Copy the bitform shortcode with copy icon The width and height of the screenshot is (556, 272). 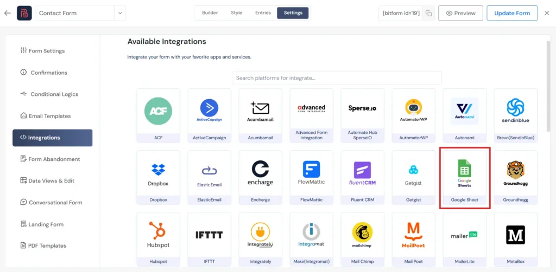428,13
